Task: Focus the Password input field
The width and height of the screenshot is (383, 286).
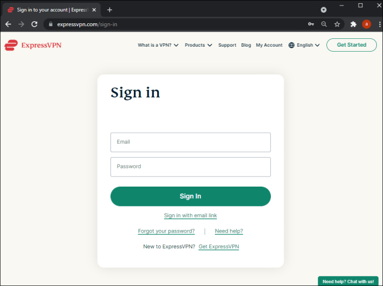Action: (x=190, y=167)
